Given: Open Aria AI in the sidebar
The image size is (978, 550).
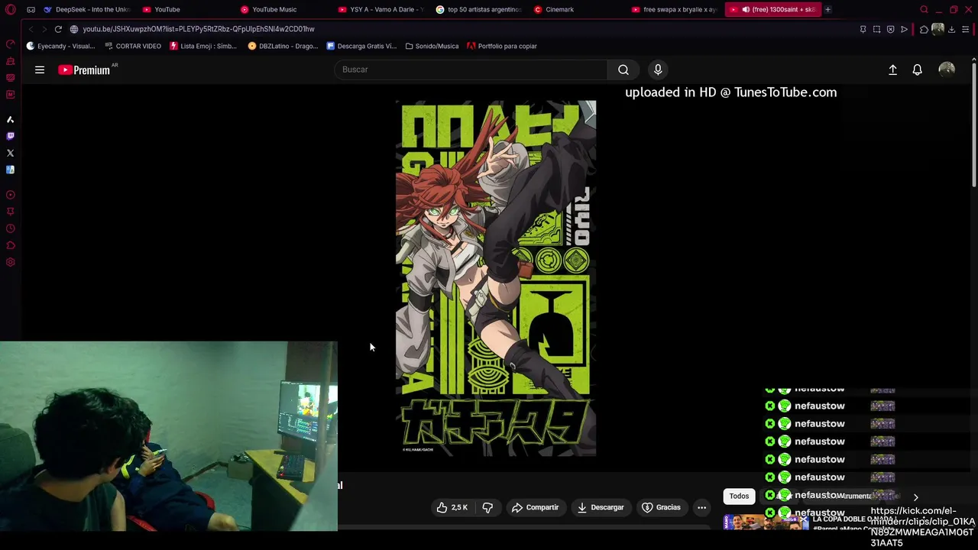Looking at the screenshot, I should coord(10,119).
